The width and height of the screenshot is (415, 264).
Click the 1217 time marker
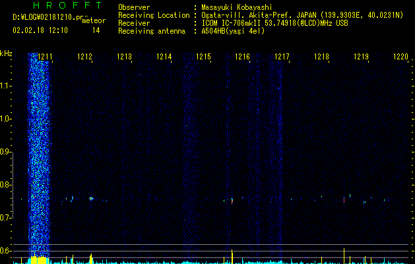coord(282,57)
